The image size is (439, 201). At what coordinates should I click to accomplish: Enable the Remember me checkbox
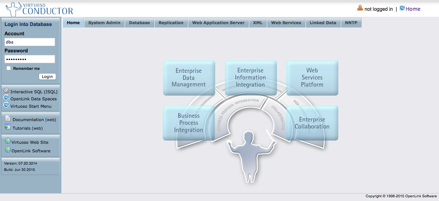pos(9,68)
